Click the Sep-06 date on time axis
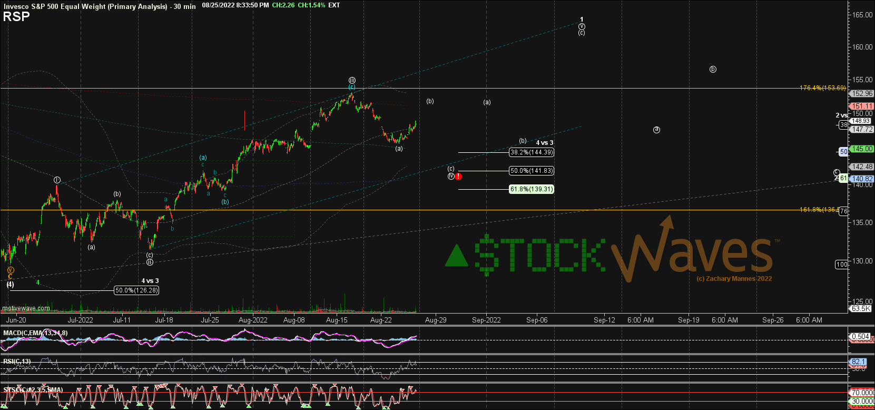Image resolution: width=875 pixels, height=410 pixels. point(537,320)
